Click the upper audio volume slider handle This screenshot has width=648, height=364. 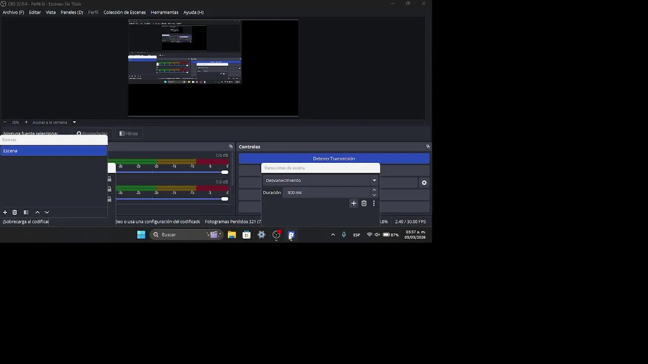point(225,172)
